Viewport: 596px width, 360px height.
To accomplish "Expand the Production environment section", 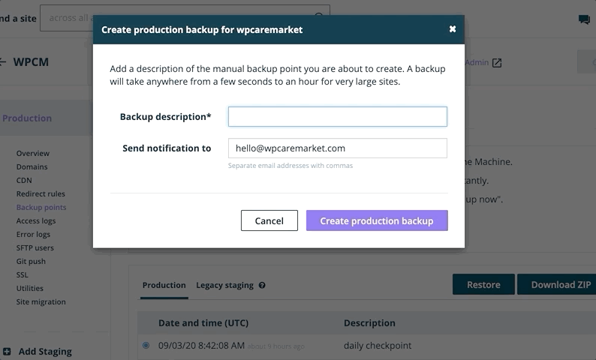I will [x=27, y=118].
